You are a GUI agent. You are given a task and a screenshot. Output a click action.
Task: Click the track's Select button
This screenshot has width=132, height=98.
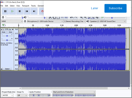(7, 69)
